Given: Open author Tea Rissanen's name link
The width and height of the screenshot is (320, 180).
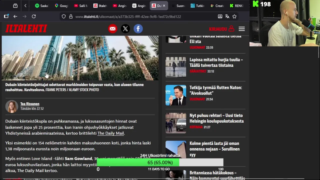Looking at the screenshot, I should [30, 104].
